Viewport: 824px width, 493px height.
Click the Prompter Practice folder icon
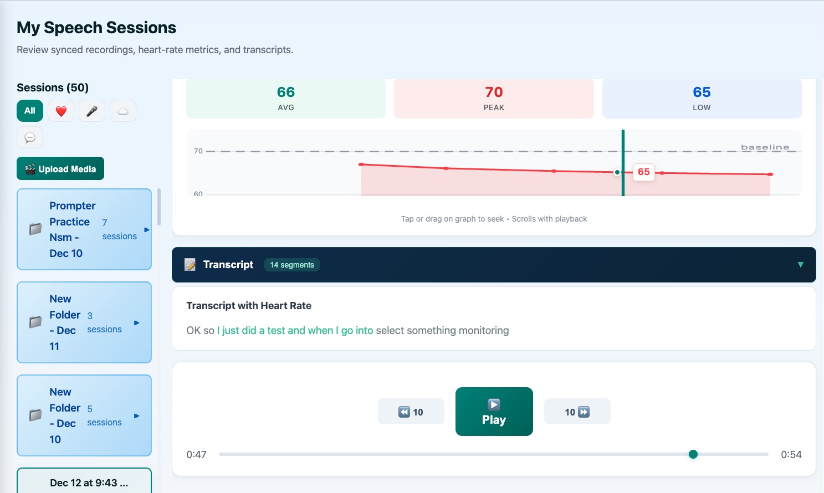point(35,229)
